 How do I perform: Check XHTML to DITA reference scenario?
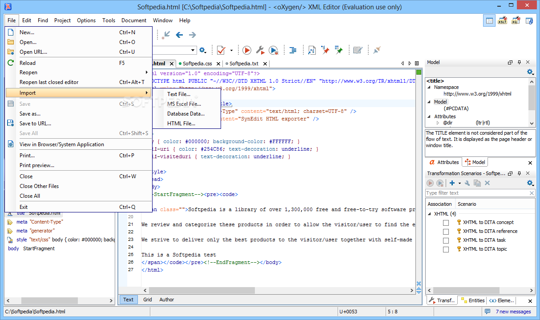click(446, 232)
